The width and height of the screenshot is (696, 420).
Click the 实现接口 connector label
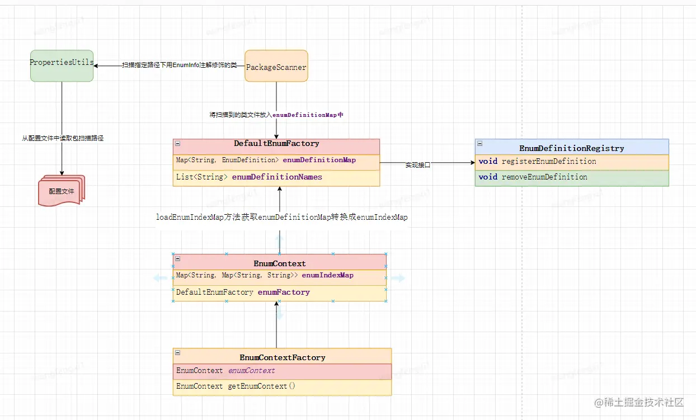point(418,165)
